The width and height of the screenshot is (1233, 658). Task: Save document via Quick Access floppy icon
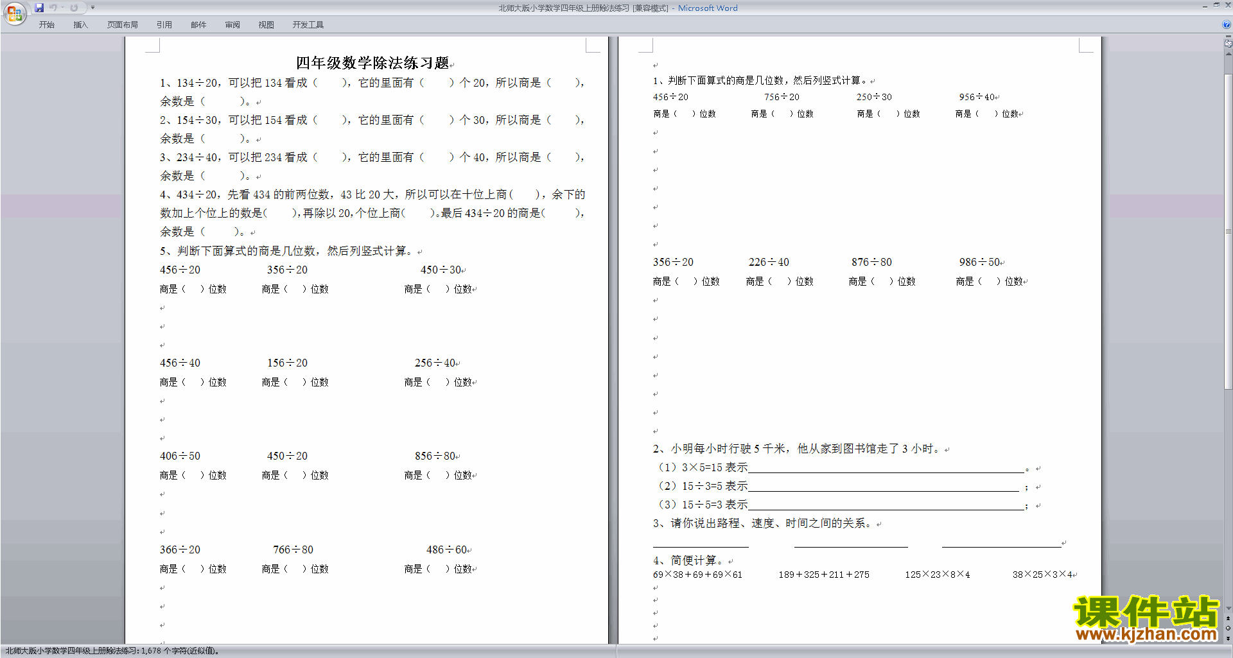click(x=39, y=8)
